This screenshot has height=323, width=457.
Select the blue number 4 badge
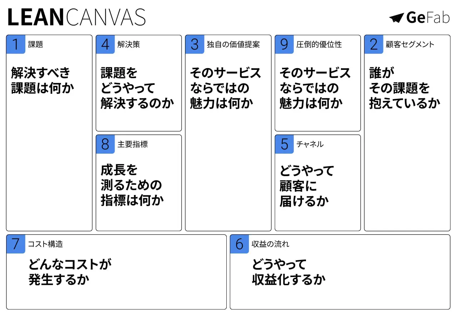105,45
